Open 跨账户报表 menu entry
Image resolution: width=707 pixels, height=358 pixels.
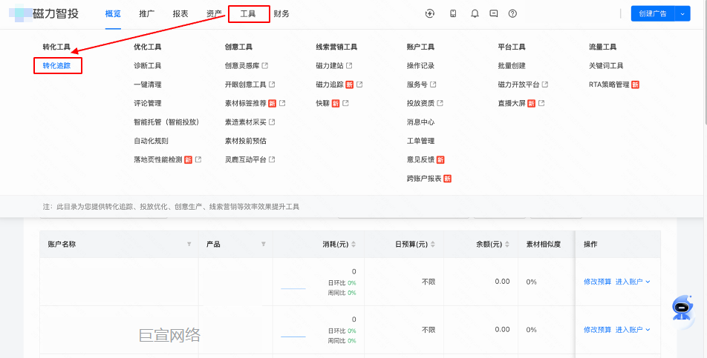click(x=424, y=179)
